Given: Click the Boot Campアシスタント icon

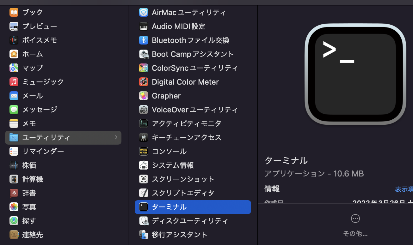Looking at the screenshot, I should tap(144, 54).
